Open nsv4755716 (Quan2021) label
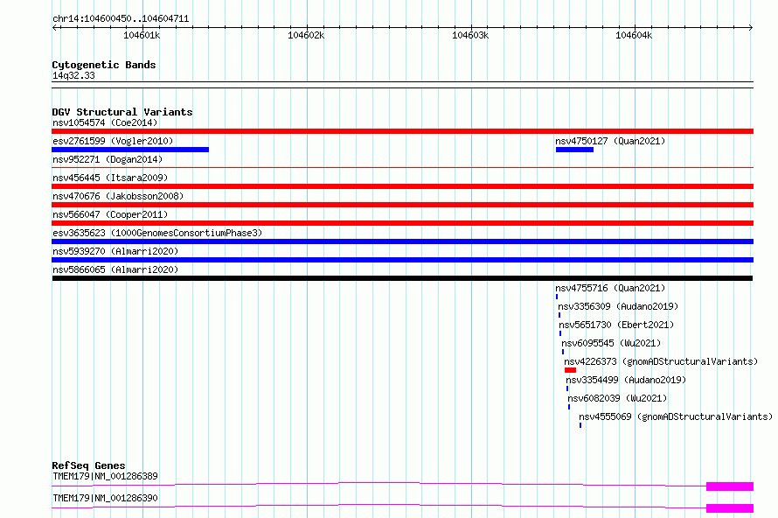778x518 pixels. click(x=610, y=288)
